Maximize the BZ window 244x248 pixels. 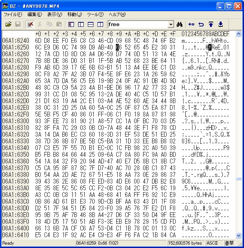[229, 6]
